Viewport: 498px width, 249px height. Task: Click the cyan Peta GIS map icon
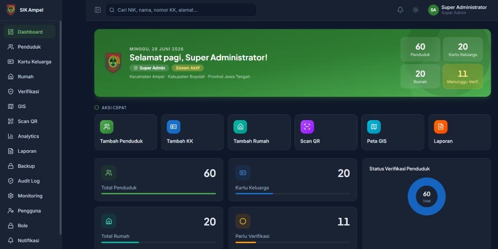374,127
